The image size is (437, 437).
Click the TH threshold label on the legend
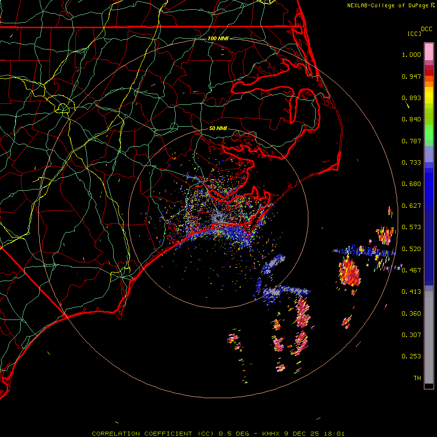tap(417, 378)
